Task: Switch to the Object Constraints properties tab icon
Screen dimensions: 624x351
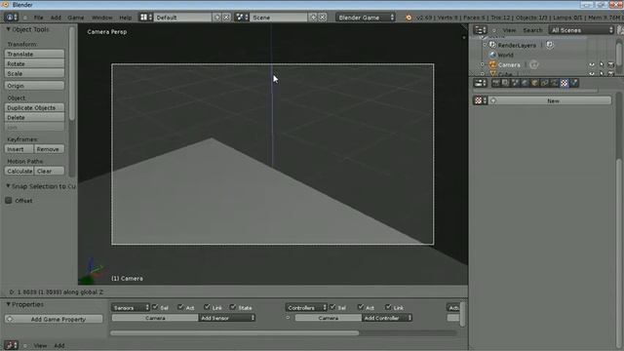Action: pos(544,83)
